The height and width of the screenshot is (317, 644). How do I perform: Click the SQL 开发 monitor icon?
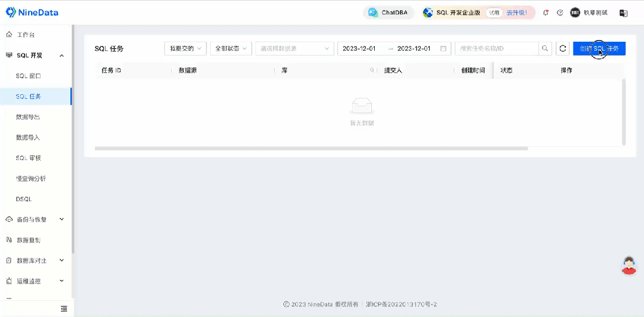9,55
